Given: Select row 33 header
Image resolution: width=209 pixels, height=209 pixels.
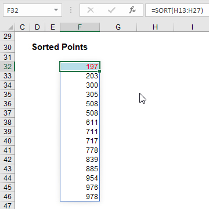Looking at the screenshot, I should [8, 76].
